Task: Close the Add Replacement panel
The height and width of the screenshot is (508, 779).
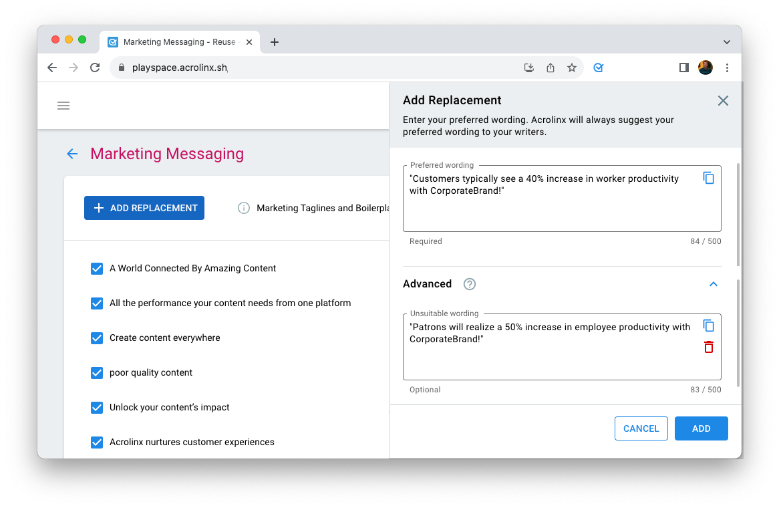Action: 723,101
